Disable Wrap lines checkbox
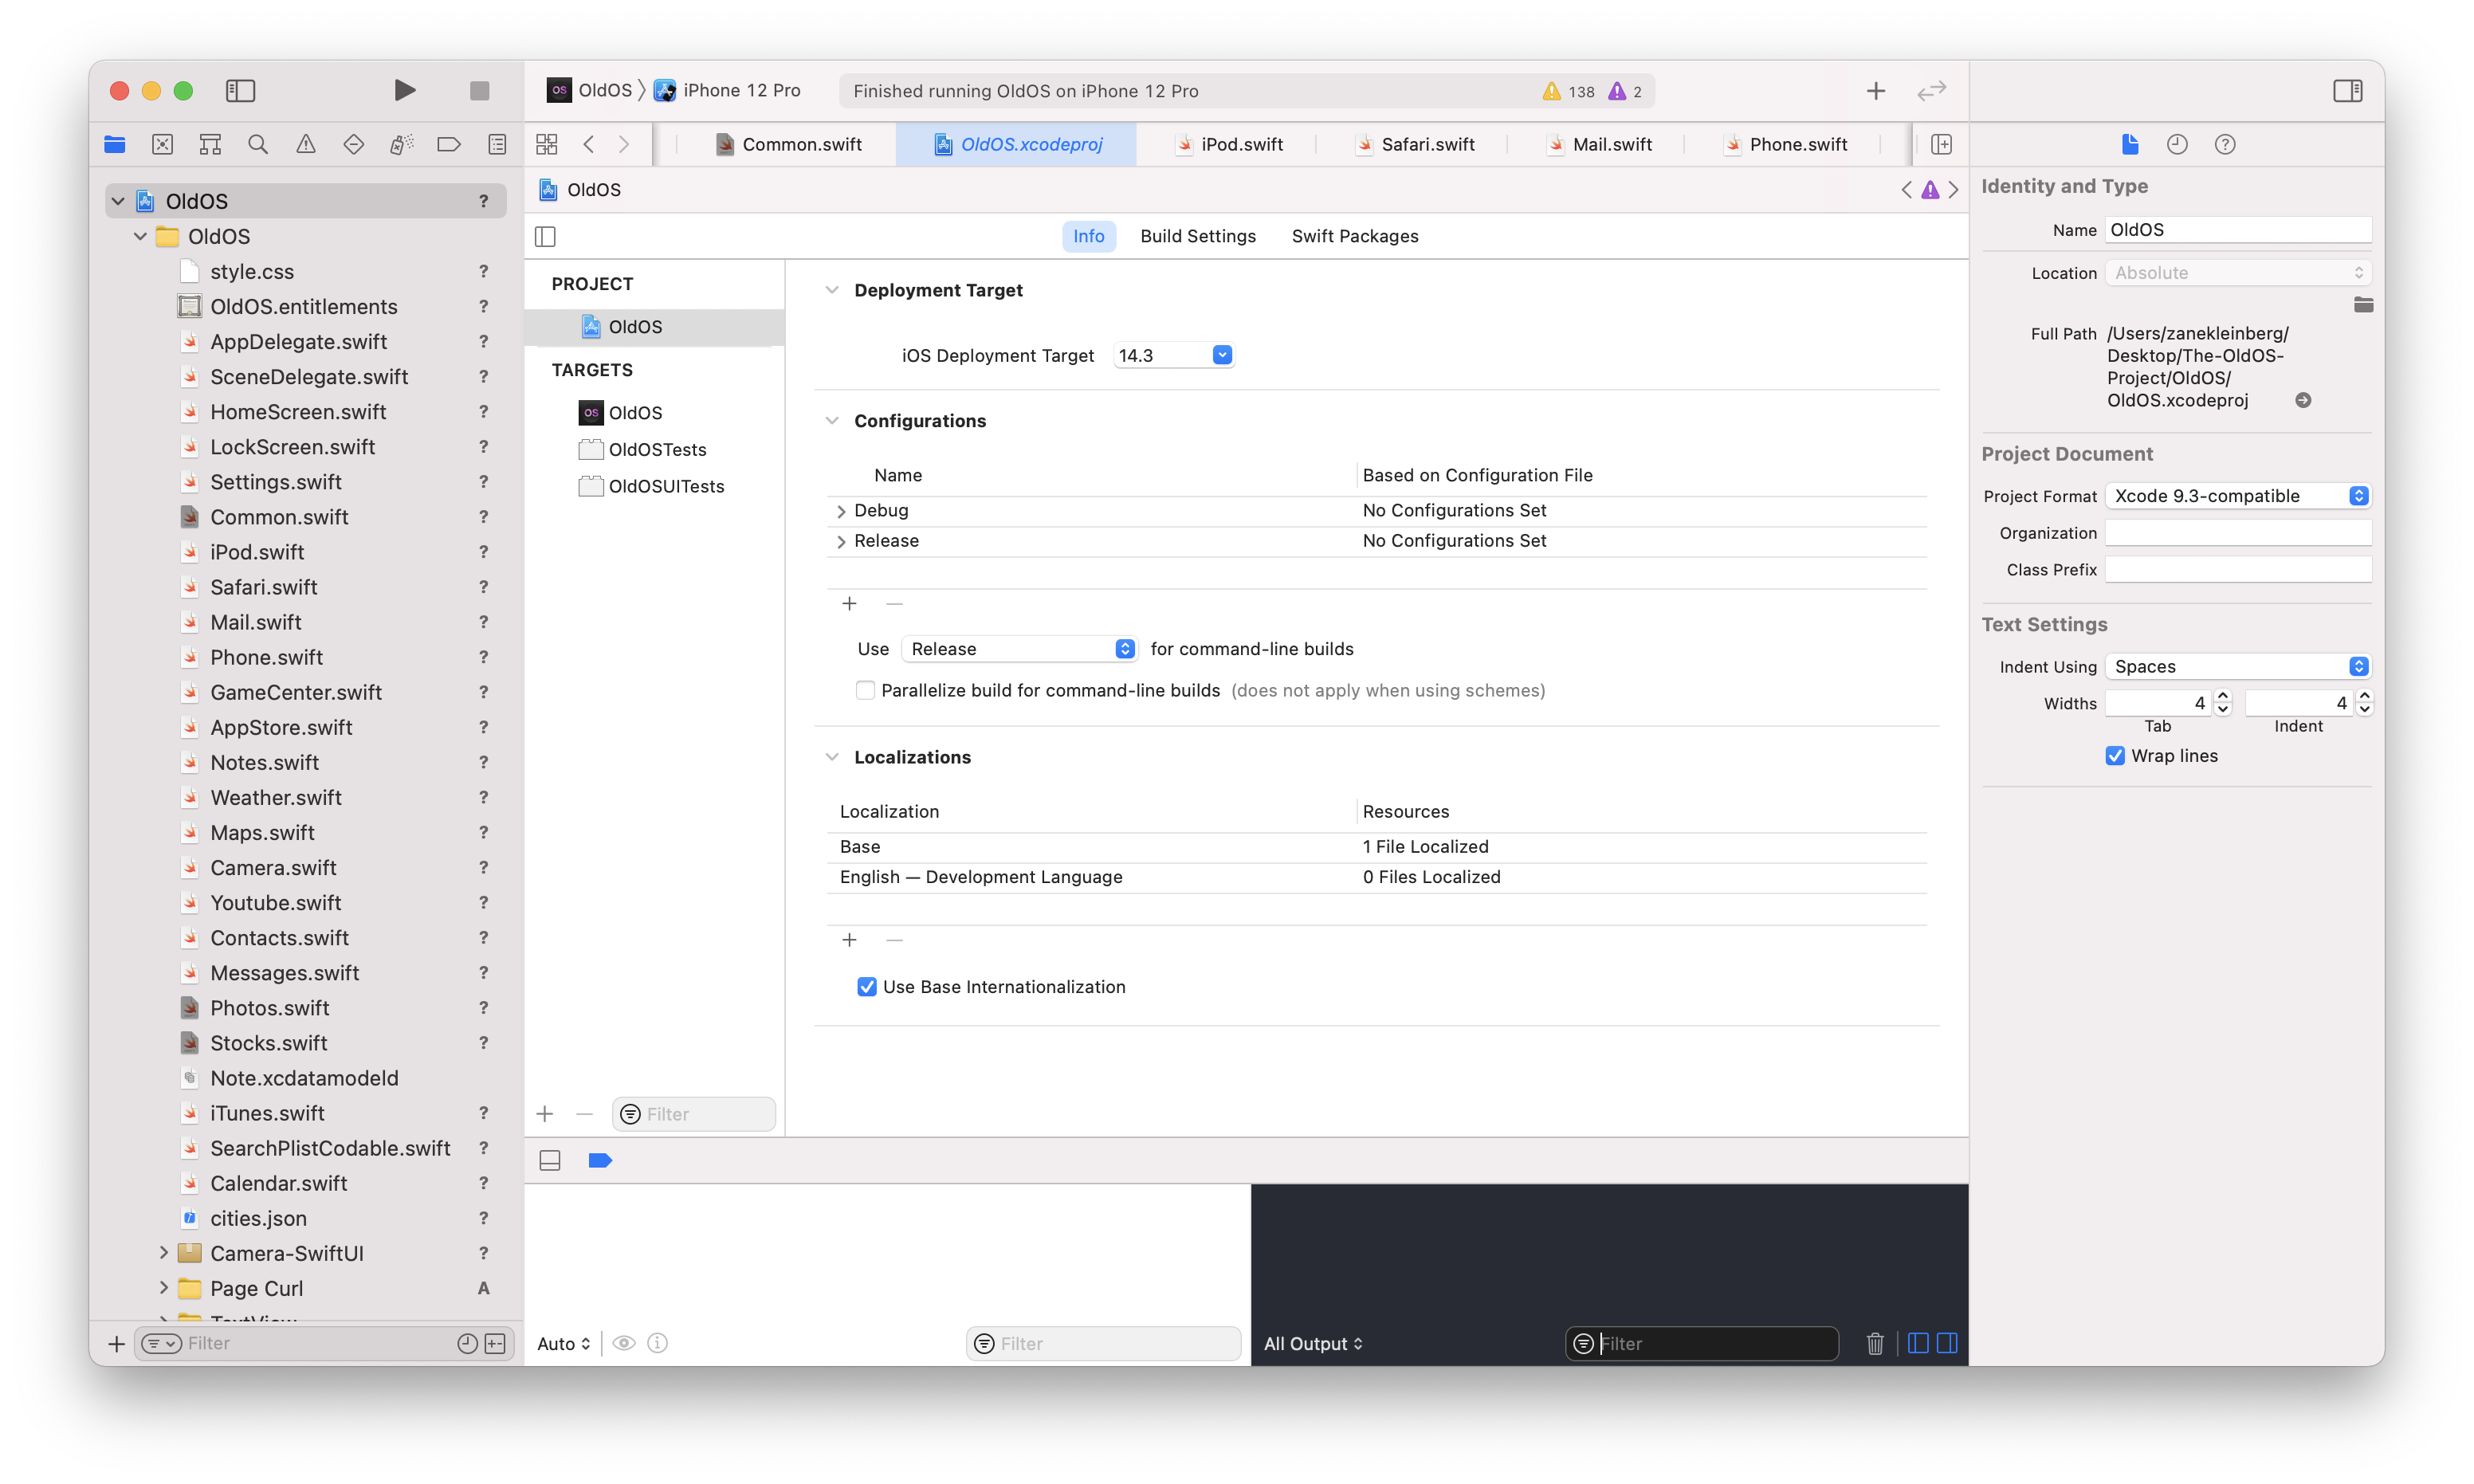Image resolution: width=2474 pixels, height=1484 pixels. point(2115,756)
